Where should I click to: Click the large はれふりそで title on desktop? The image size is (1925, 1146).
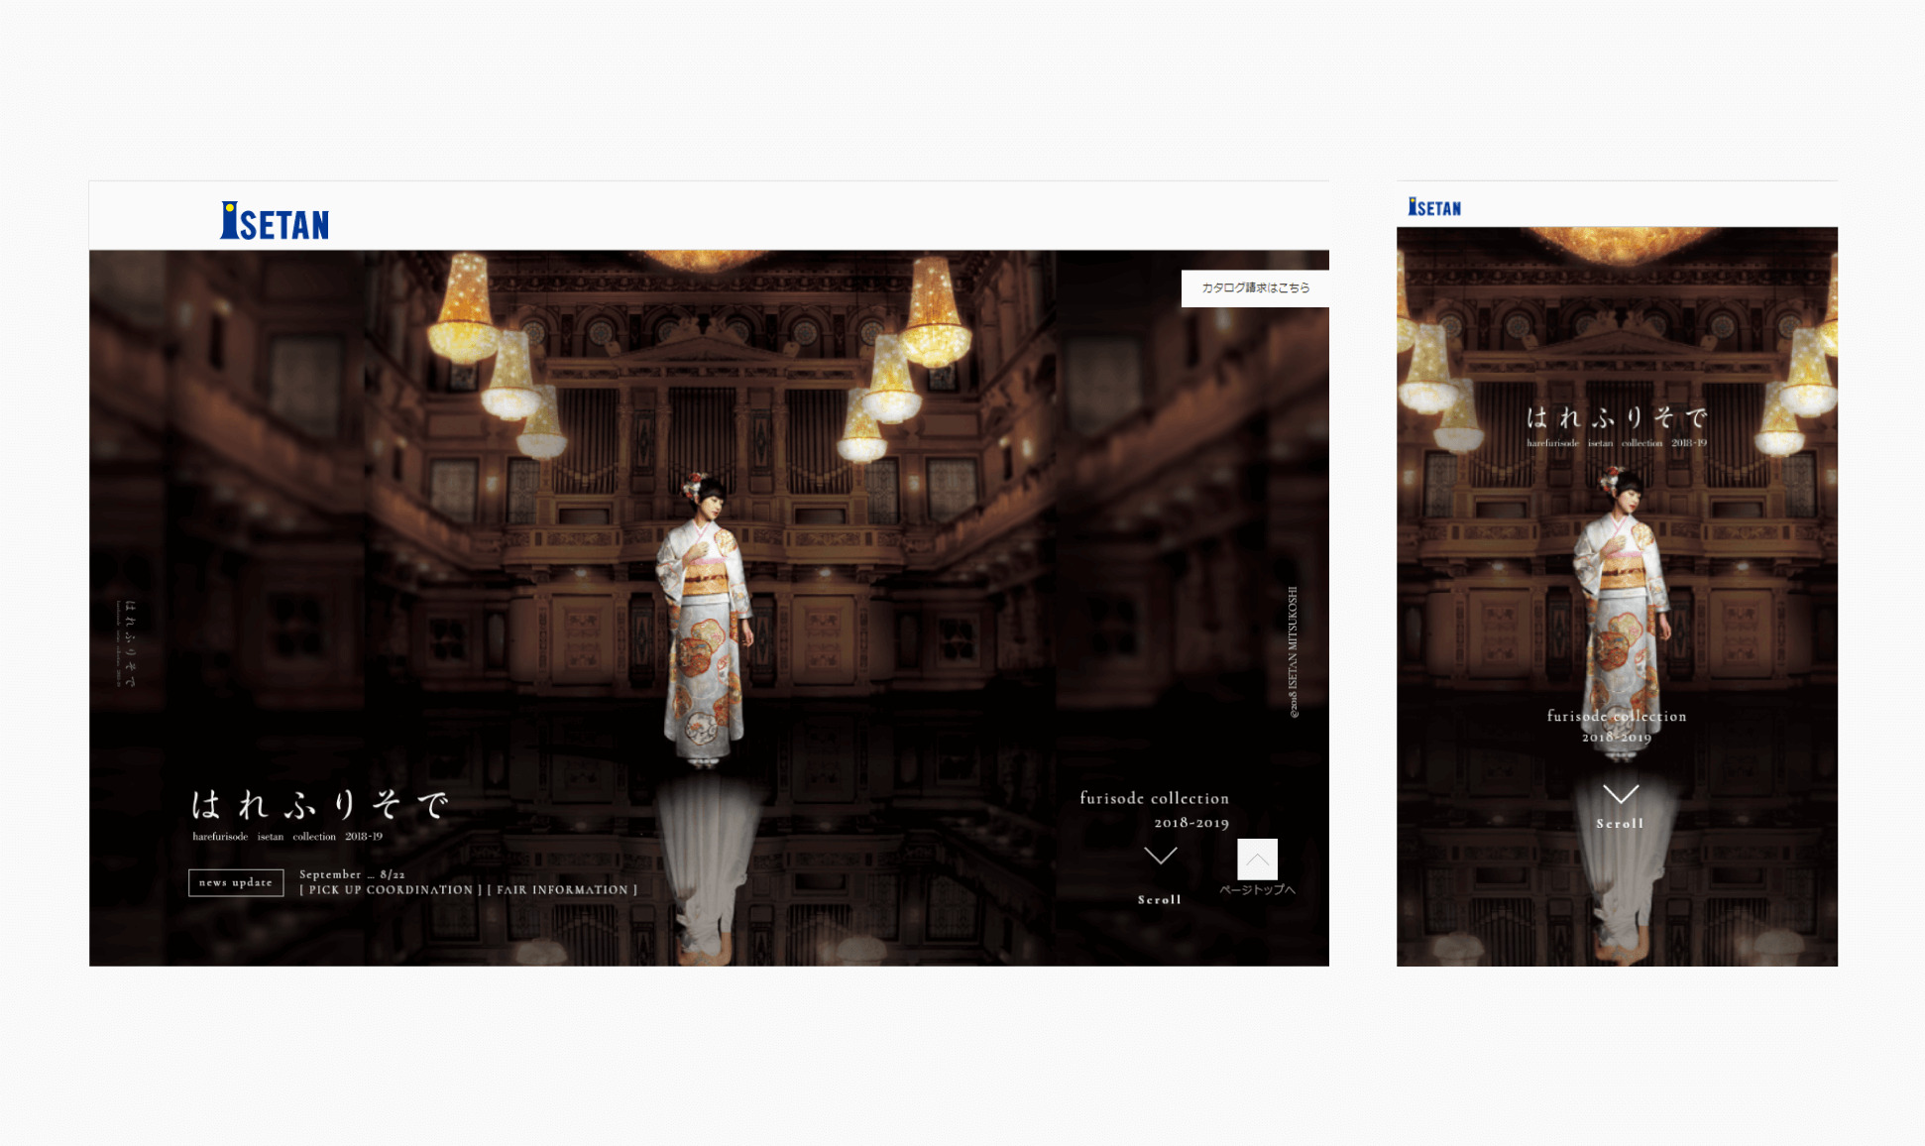(x=319, y=804)
